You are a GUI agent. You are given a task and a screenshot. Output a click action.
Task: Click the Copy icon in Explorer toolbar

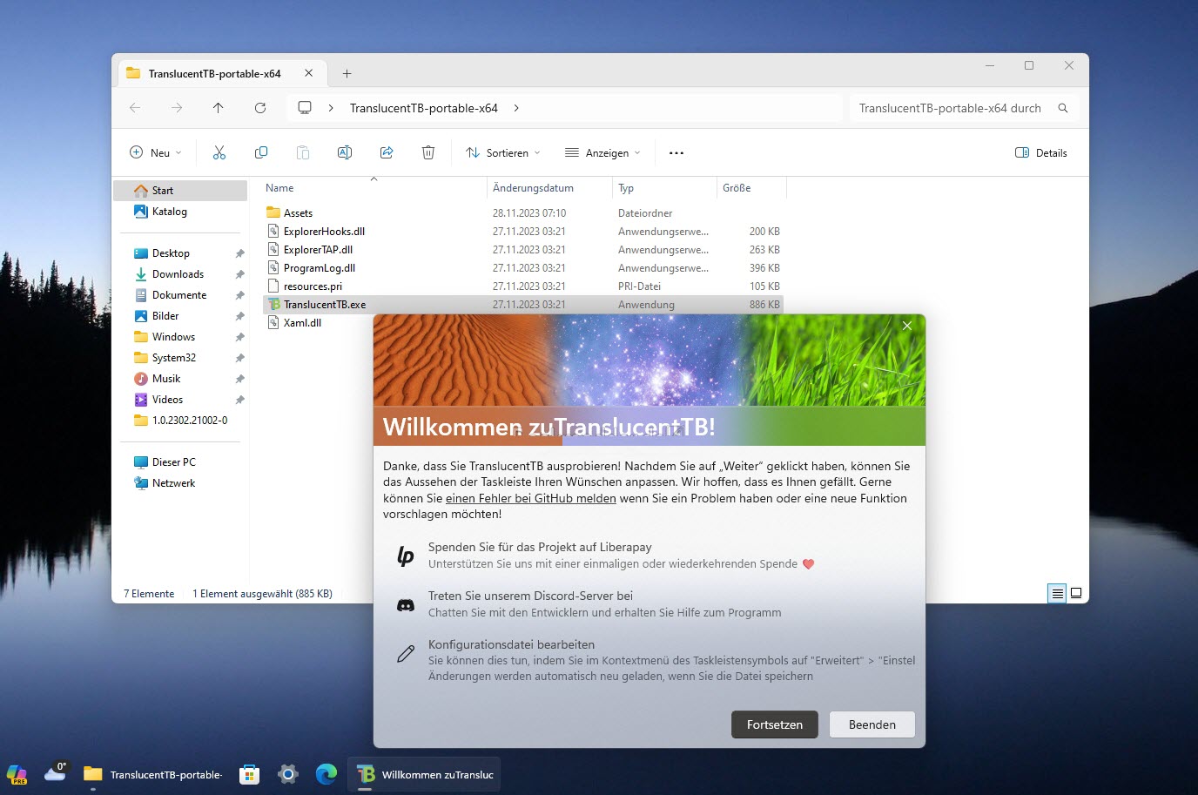coord(261,152)
